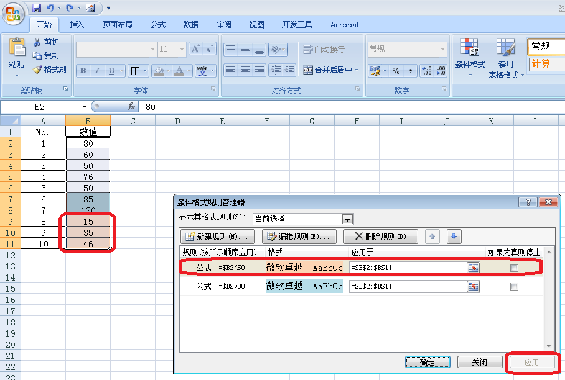Toggle 自动换行 wrap text
The height and width of the screenshot is (380, 565).
tap(324, 49)
